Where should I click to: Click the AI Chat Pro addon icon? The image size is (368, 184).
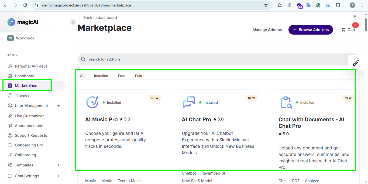189,102
